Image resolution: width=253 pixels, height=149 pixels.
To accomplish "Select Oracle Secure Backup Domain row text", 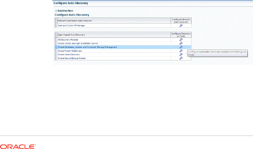I will pos(72,58).
